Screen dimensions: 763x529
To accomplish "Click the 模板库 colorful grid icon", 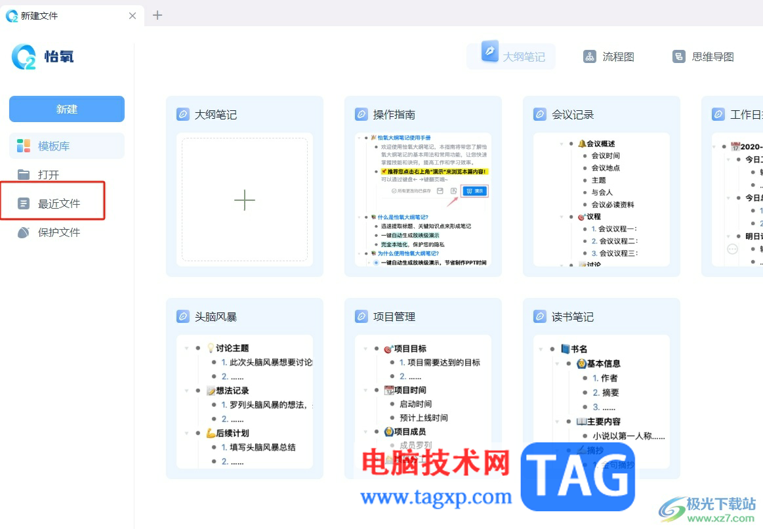I will (x=24, y=146).
